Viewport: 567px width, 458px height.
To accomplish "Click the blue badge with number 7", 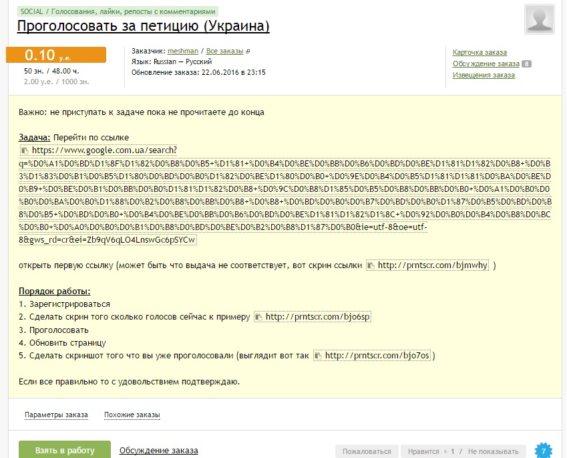I will (544, 451).
